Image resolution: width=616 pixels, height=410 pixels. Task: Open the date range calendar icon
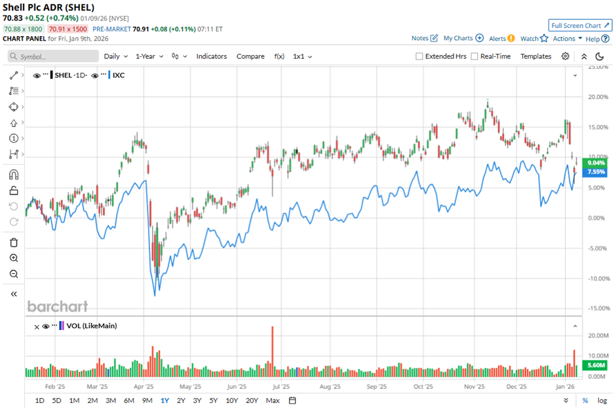click(x=292, y=401)
